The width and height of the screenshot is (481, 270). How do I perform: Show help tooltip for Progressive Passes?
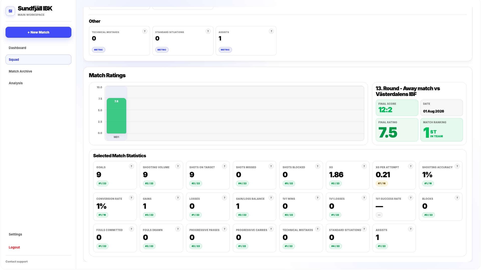pos(224,229)
